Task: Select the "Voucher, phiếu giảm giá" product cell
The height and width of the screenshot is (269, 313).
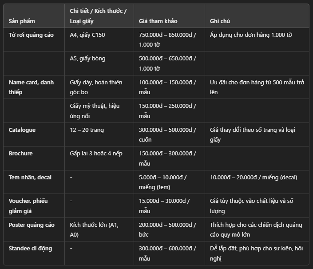Action: [28, 206]
